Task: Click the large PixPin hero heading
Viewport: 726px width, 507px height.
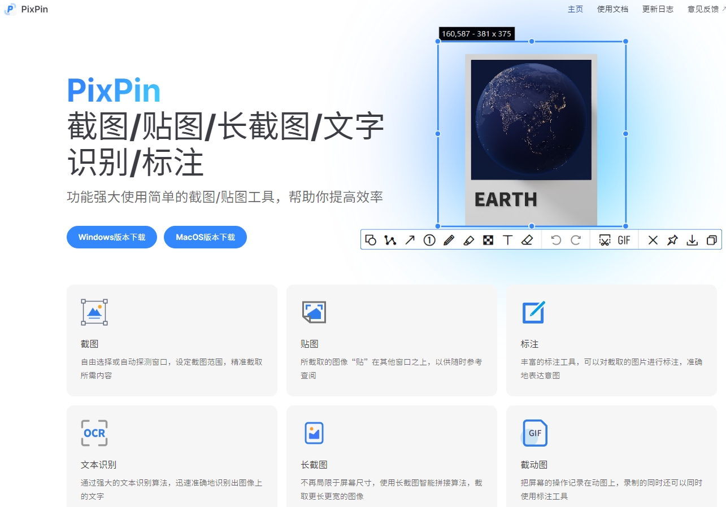Action: (114, 90)
